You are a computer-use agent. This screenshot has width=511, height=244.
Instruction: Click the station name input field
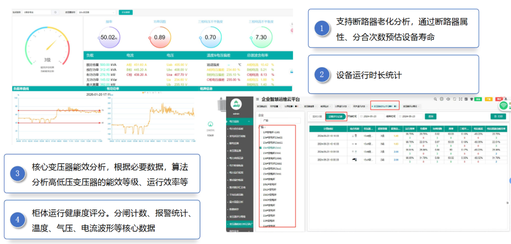point(36,12)
